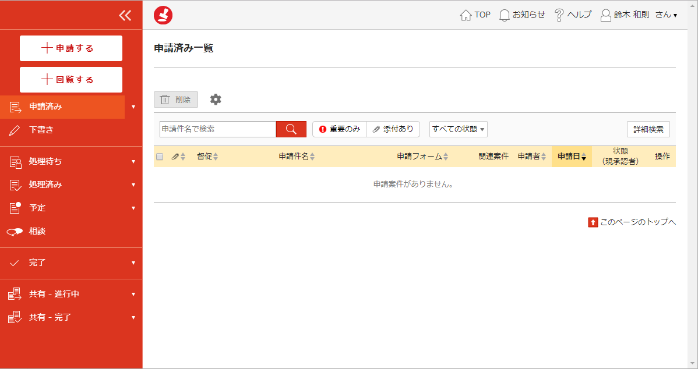Expand the 共有 - 進行中 submenu arrow

click(133, 294)
